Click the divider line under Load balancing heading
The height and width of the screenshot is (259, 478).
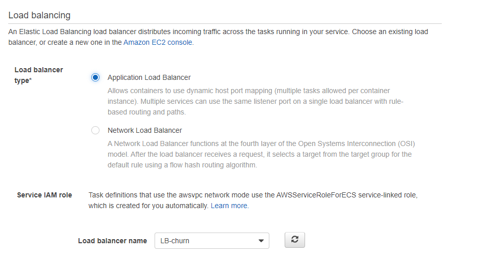point(225,23)
